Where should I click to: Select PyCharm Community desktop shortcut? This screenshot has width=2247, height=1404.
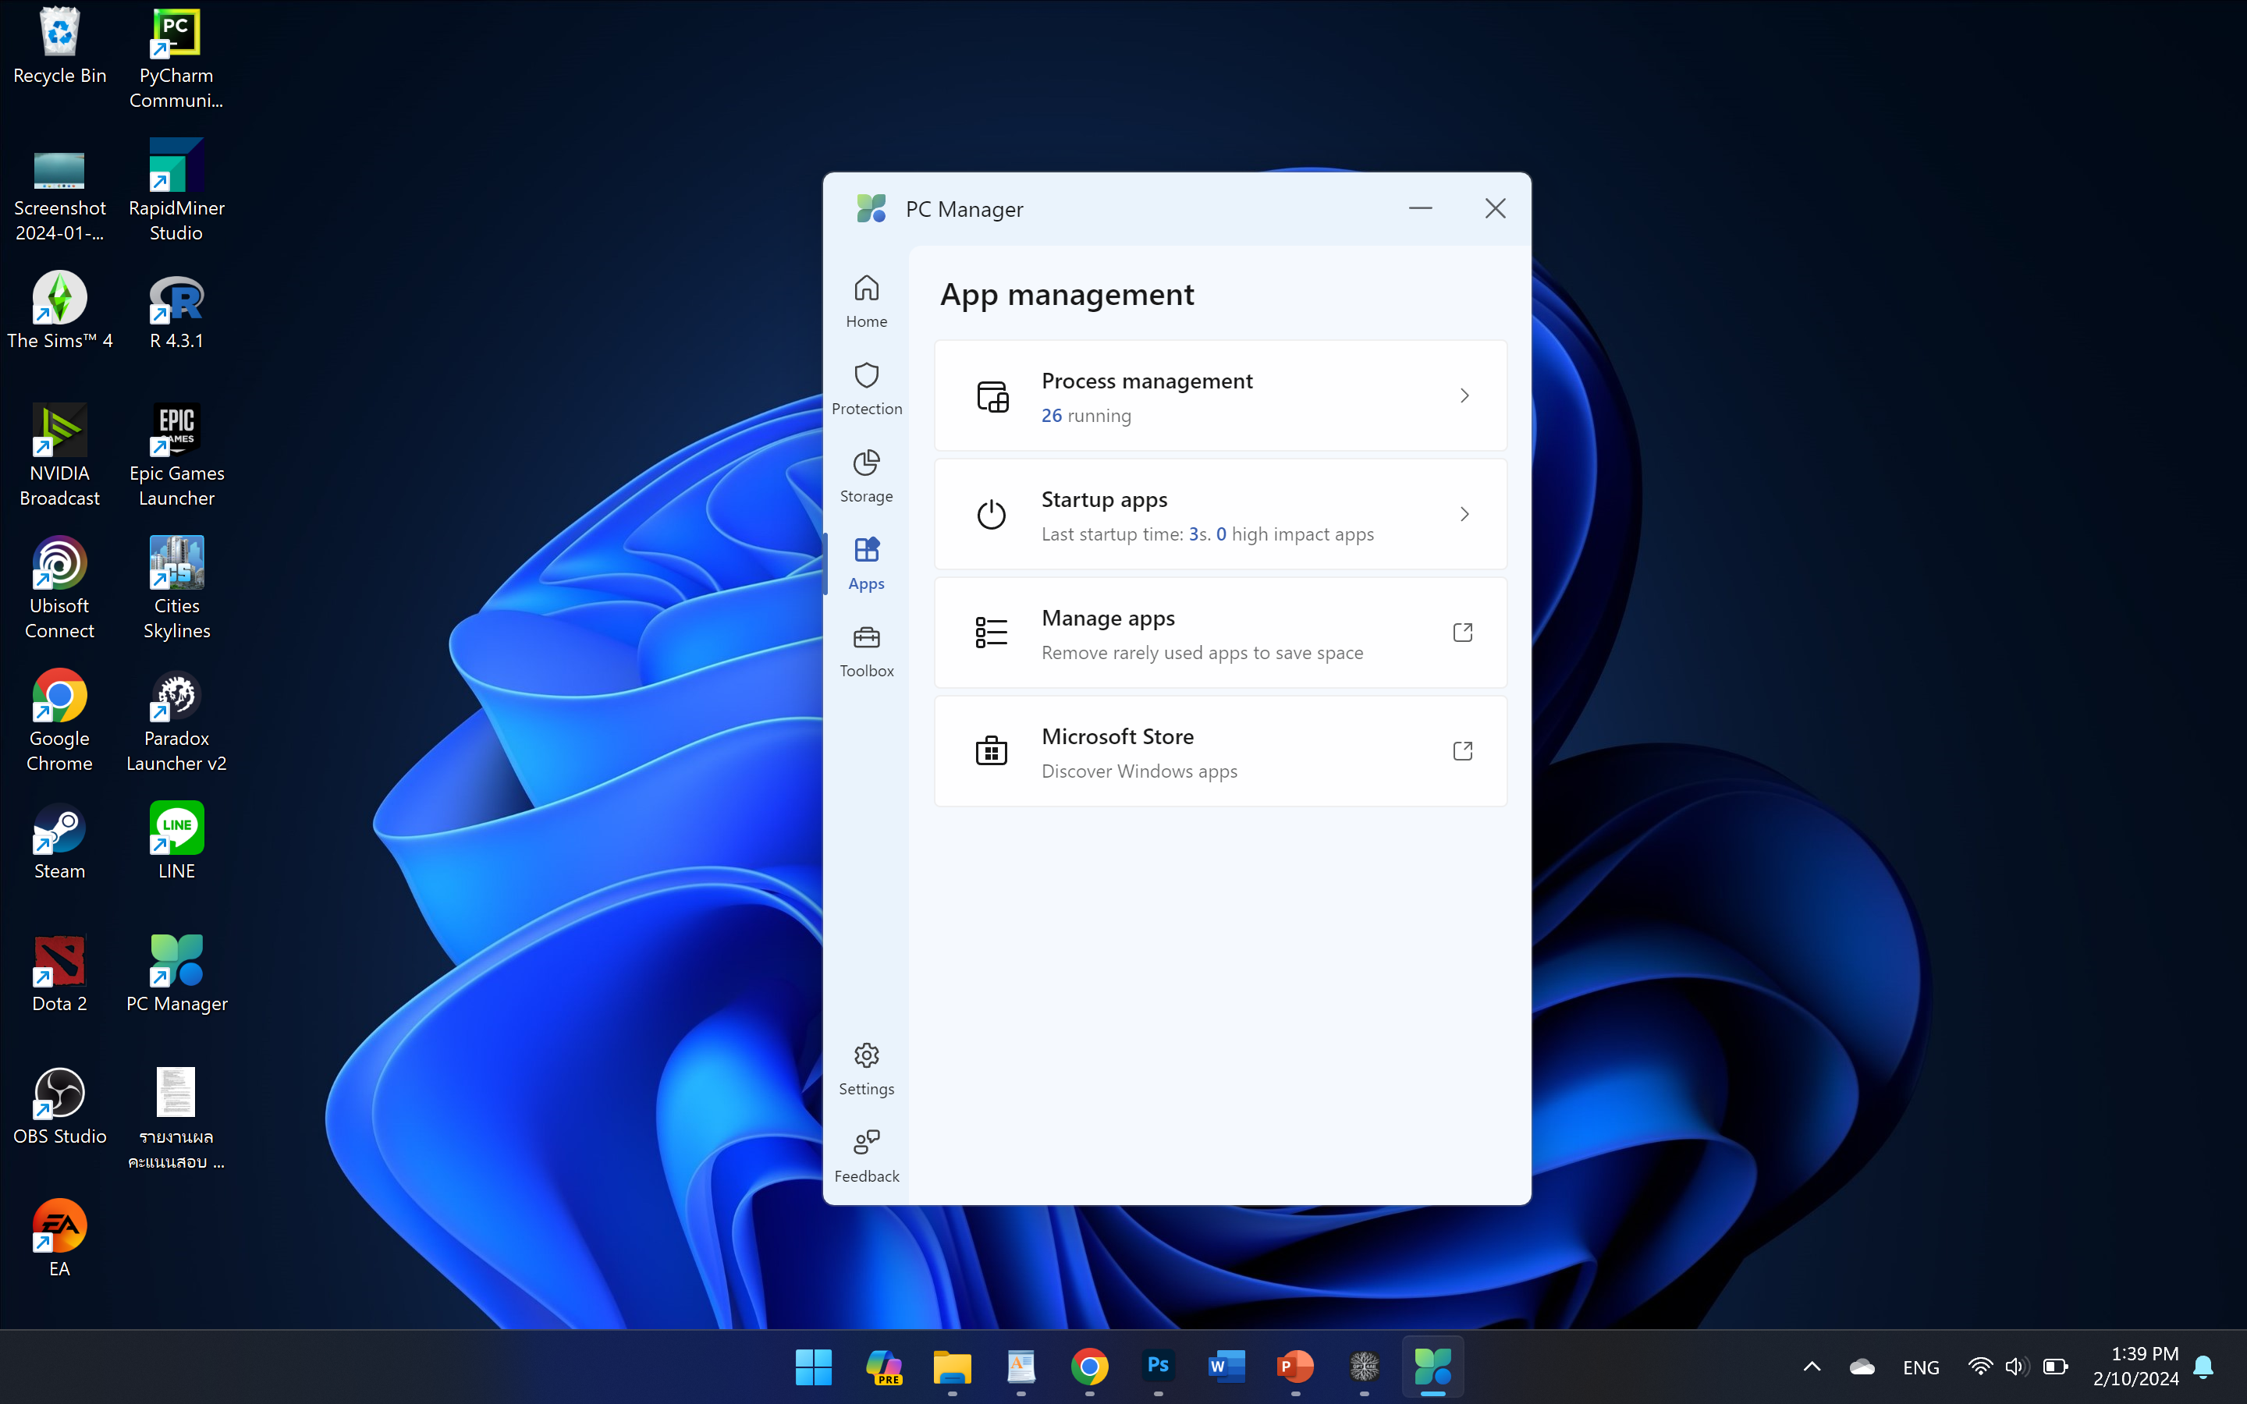click(176, 59)
